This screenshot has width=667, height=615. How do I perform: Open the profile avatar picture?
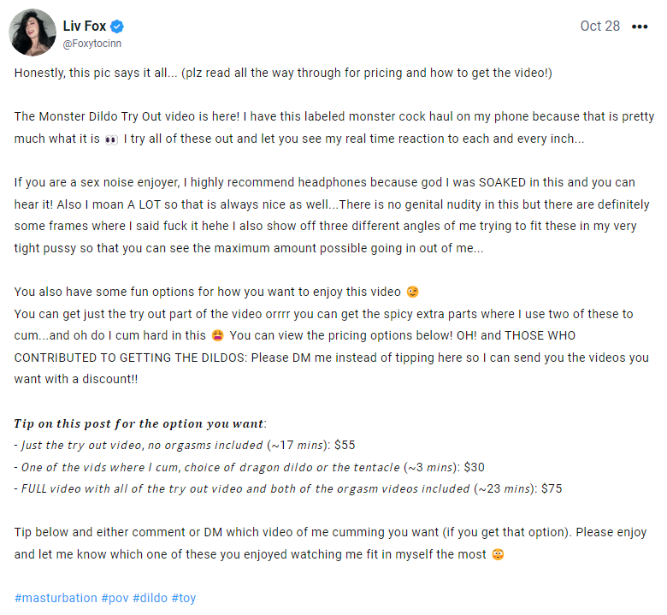[x=32, y=33]
